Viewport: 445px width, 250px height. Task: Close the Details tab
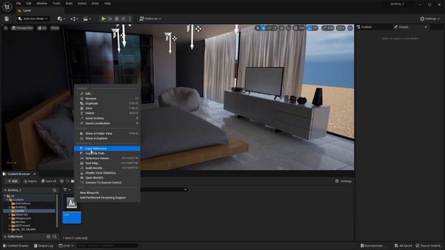[426, 27]
